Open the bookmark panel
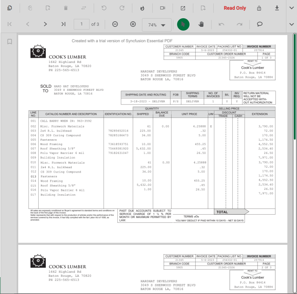297x294 pixels. [x=9, y=42]
